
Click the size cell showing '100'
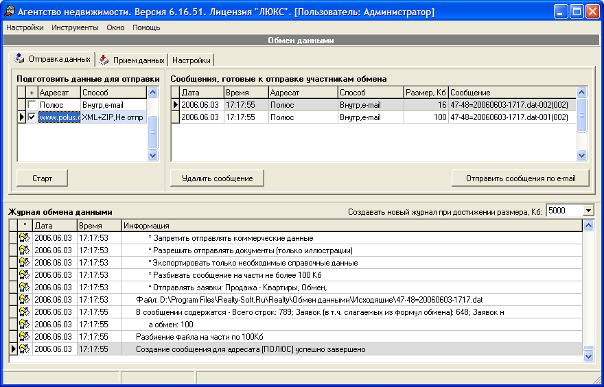[x=426, y=117]
